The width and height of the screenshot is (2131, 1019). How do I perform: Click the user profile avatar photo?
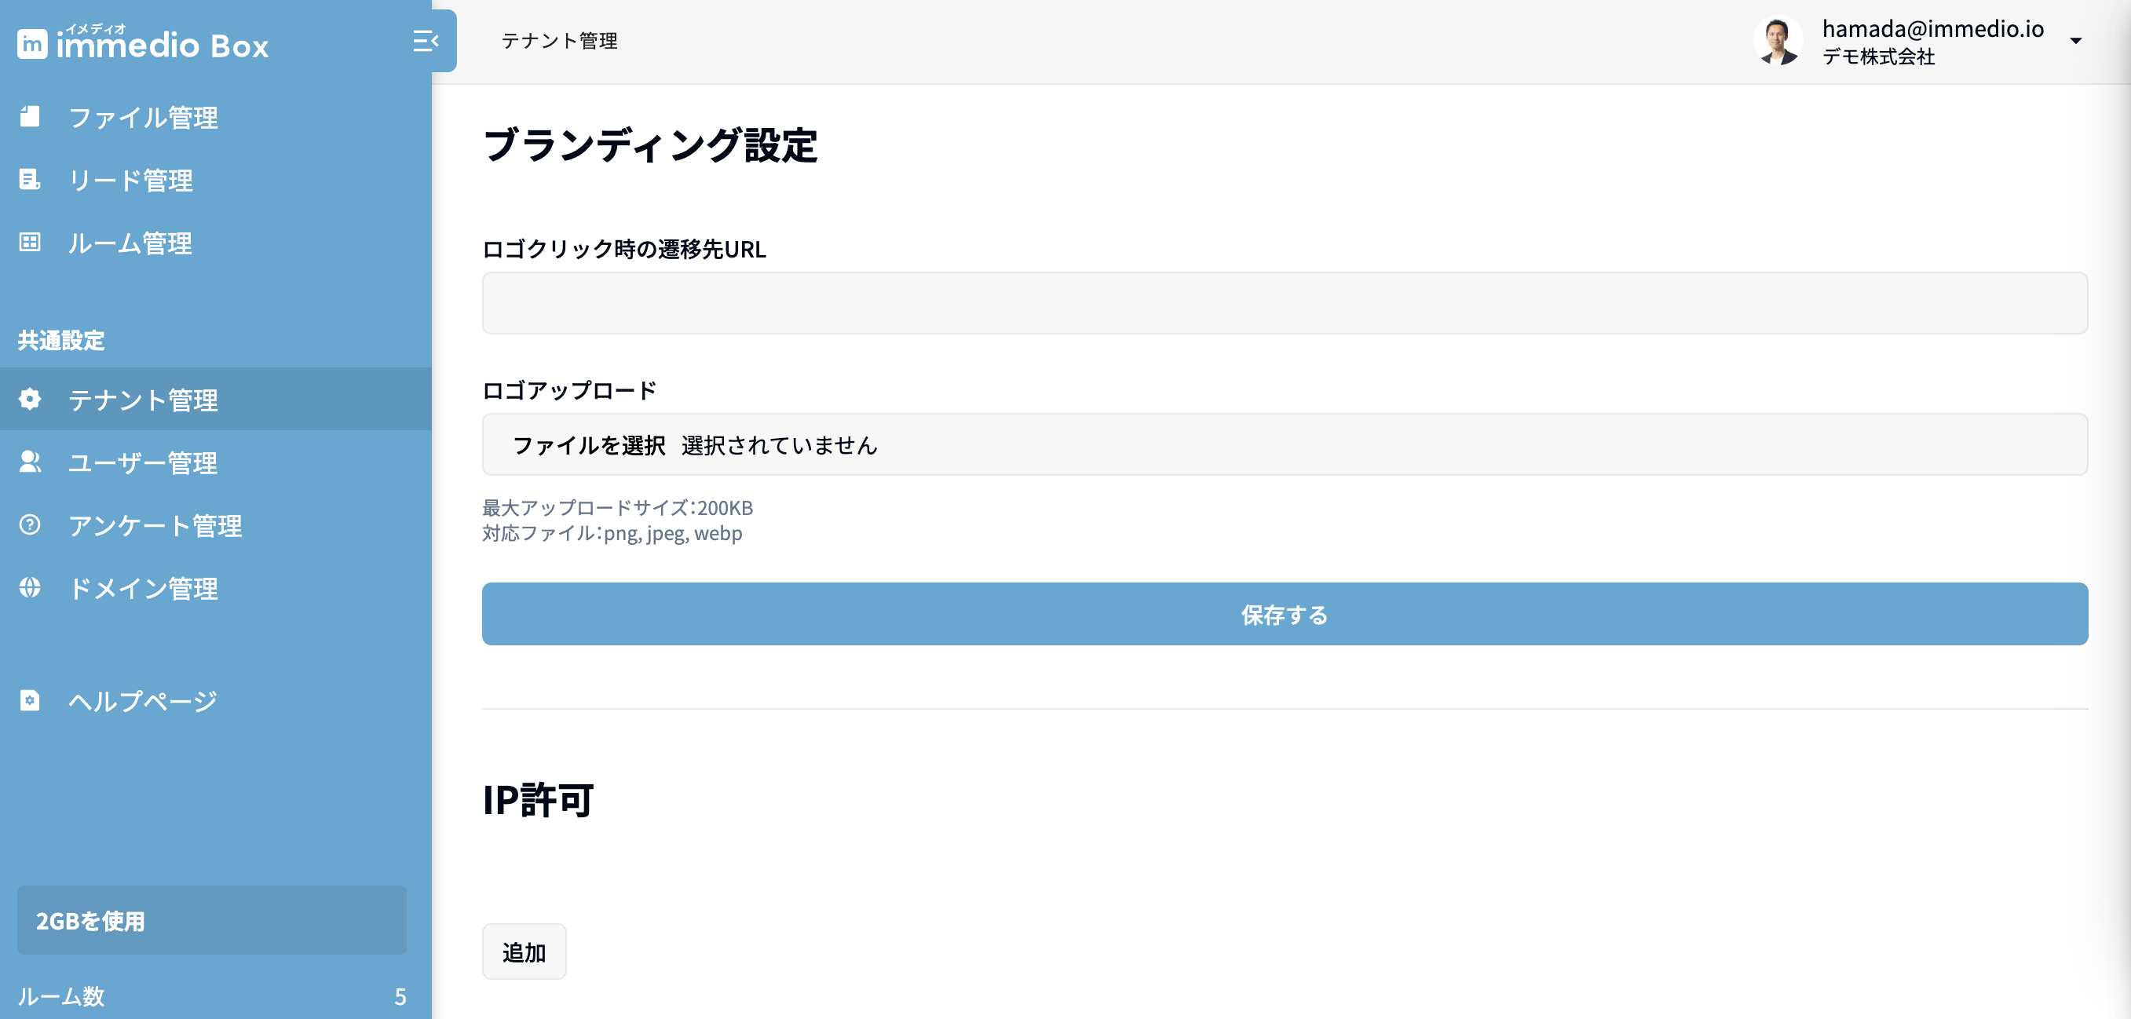[x=1777, y=41]
